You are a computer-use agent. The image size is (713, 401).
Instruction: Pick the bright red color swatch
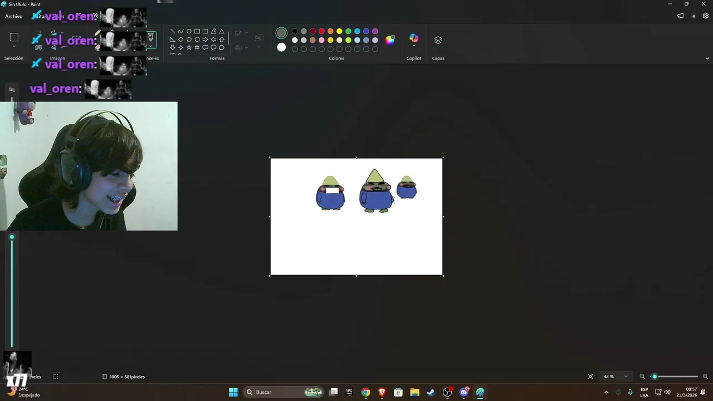[321, 31]
